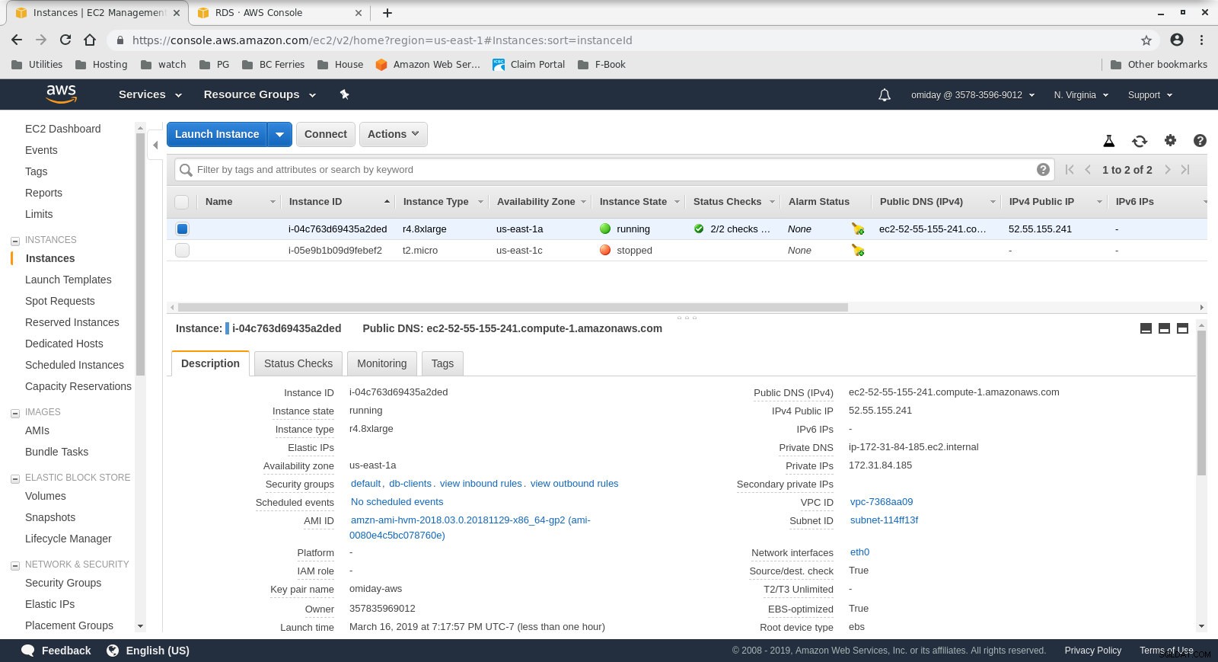Collapse the INSTANCES sidebar section
This screenshot has width=1218, height=662.
(x=14, y=241)
